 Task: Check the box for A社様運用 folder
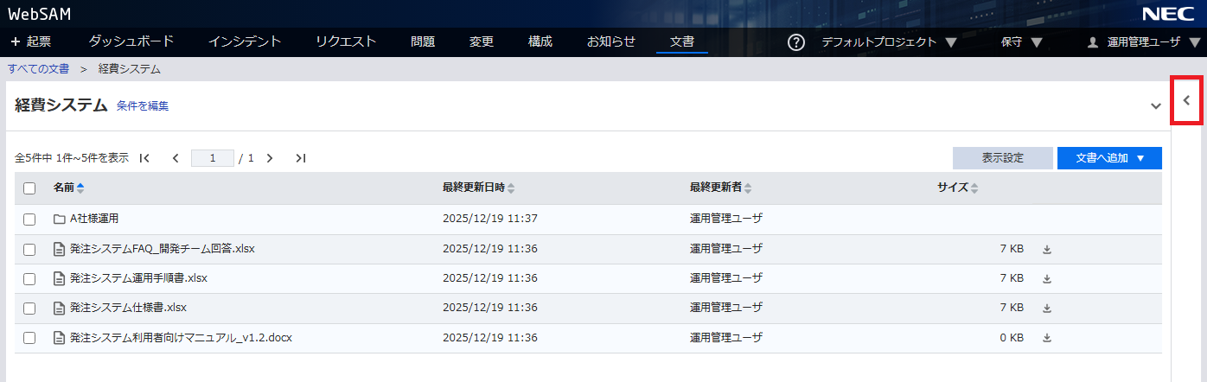[29, 220]
